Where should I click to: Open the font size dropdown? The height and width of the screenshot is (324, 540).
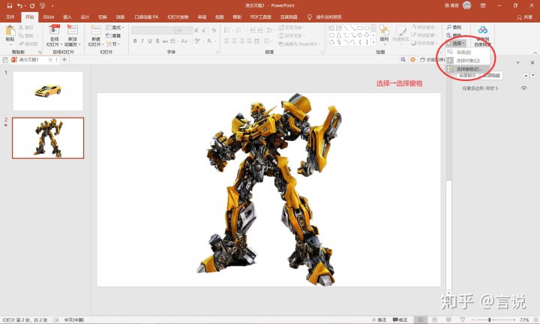click(190, 30)
